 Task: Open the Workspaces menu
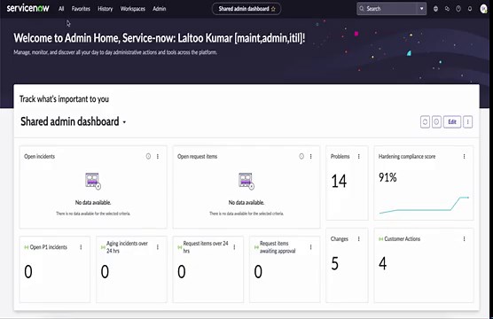point(133,9)
